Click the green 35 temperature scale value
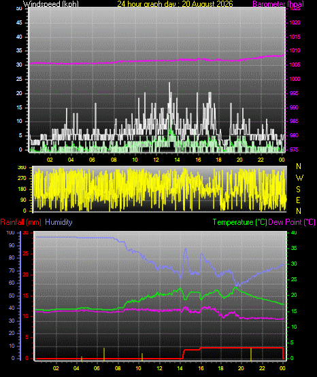This screenshot has height=377, width=317. pos(294,248)
